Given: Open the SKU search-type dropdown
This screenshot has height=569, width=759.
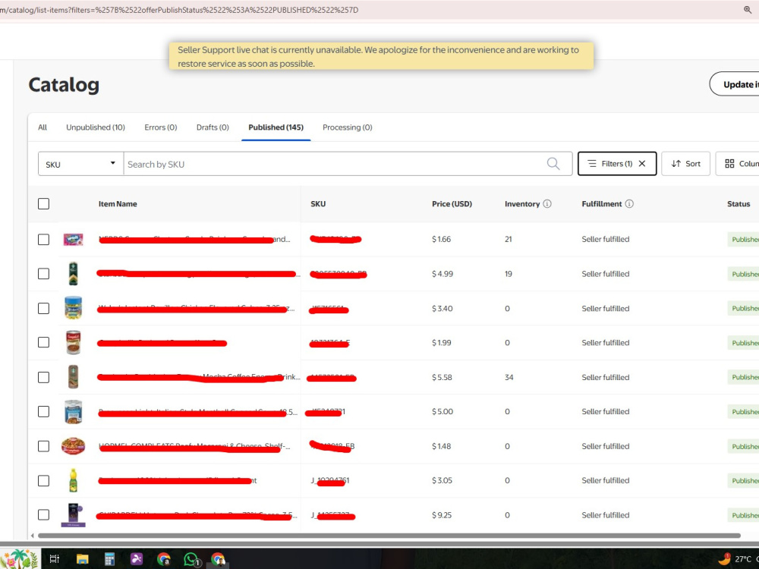Looking at the screenshot, I should click(x=81, y=164).
